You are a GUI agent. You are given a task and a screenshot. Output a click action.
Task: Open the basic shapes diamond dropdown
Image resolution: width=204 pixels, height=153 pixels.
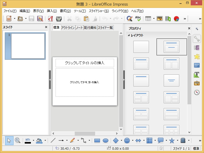tap(121, 141)
